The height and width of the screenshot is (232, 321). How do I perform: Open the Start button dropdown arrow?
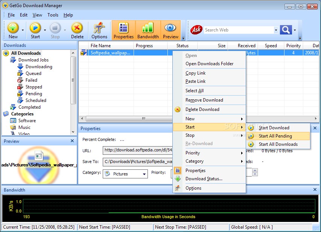click(x=45, y=30)
